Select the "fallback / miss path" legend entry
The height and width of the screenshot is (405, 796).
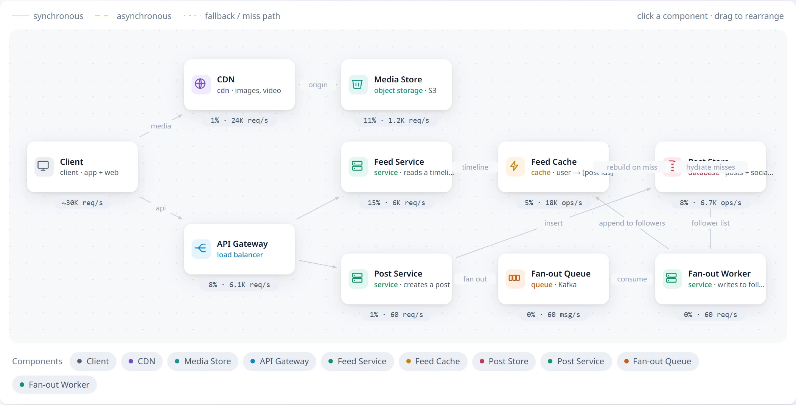pyautogui.click(x=232, y=16)
